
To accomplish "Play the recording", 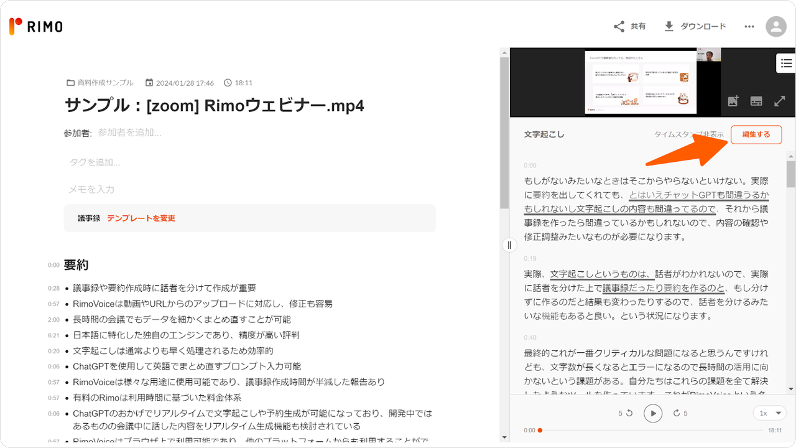I will pos(653,413).
